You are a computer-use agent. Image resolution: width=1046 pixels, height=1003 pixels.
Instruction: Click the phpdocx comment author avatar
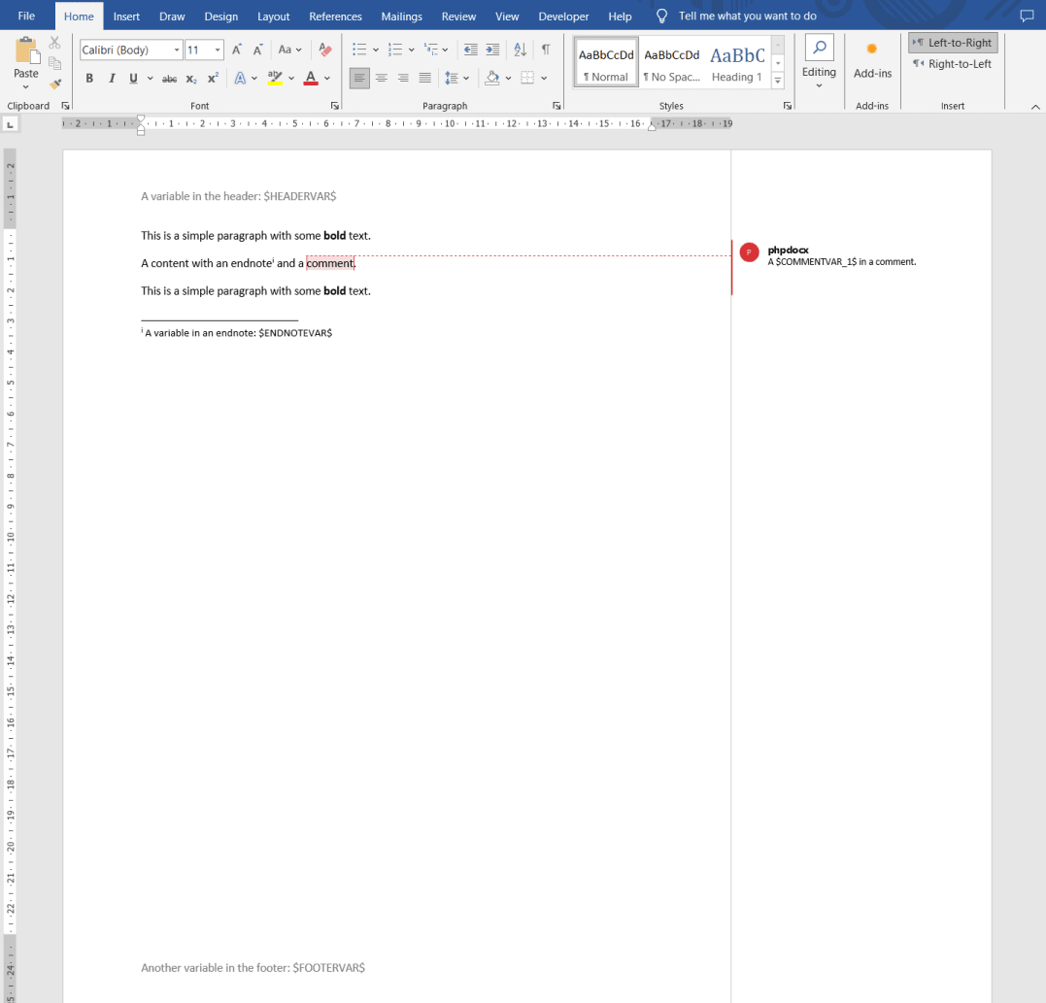pyautogui.click(x=749, y=252)
